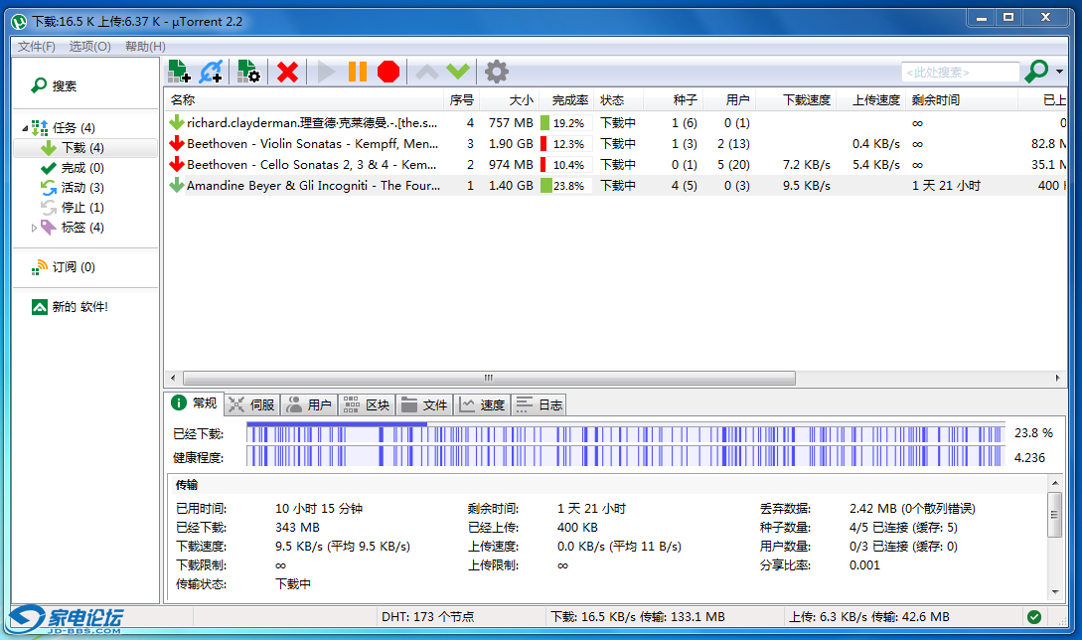
Task: Open the 选项(O) menu
Action: click(x=89, y=47)
